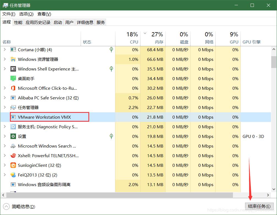Expand the 设置 process group
Viewport: 277px width, 215px height.
pos(5,136)
